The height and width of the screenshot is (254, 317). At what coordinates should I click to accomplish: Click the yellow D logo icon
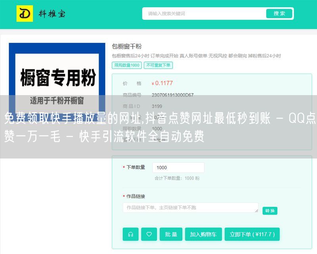pos(25,13)
